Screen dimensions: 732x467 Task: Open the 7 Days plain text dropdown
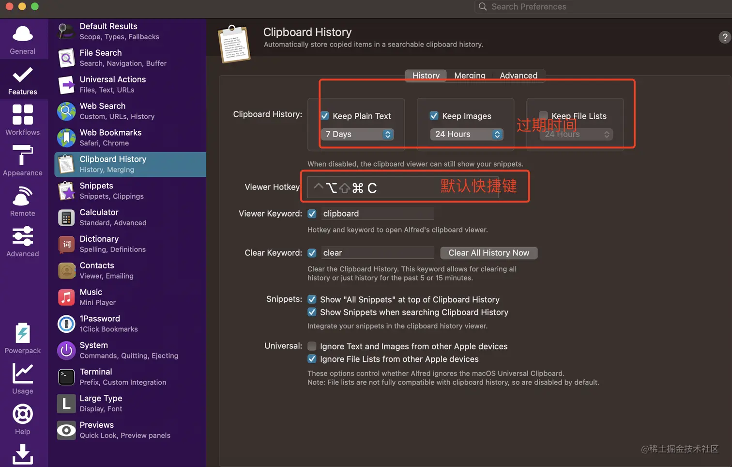click(x=357, y=134)
